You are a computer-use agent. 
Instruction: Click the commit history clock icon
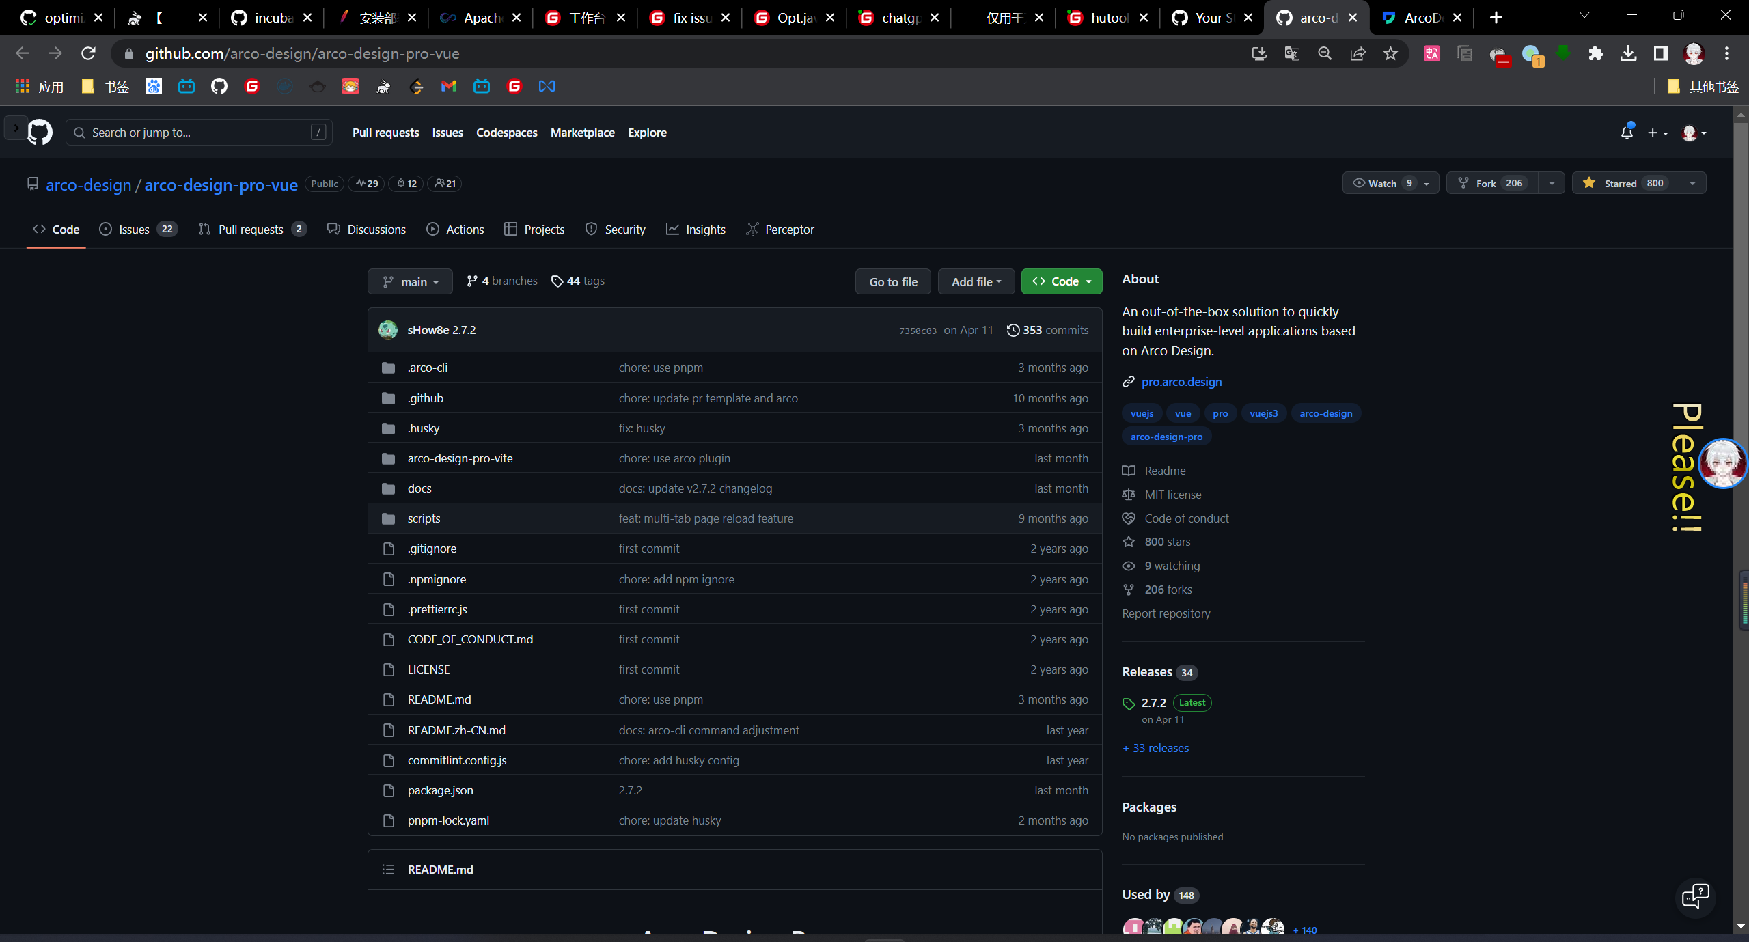(x=1013, y=330)
